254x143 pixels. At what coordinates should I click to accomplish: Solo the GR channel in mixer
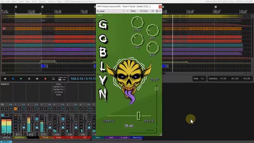click(85, 109)
